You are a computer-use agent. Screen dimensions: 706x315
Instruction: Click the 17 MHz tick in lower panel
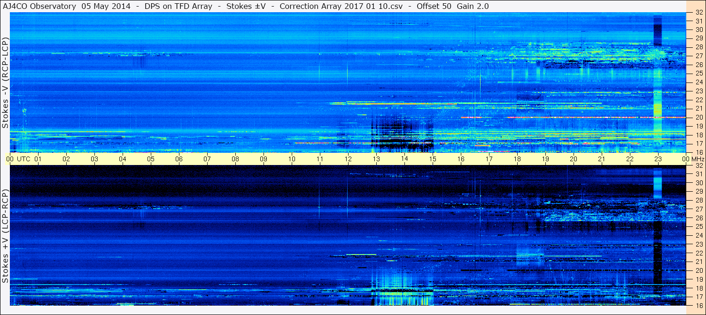[698, 297]
